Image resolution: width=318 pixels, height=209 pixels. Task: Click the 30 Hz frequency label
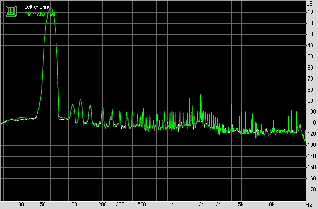[21, 204]
